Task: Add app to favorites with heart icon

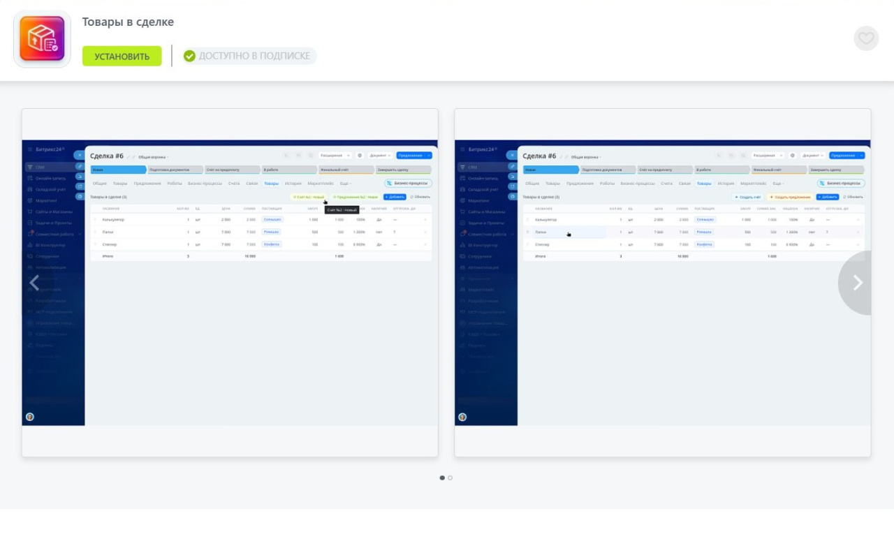Action: [x=865, y=38]
